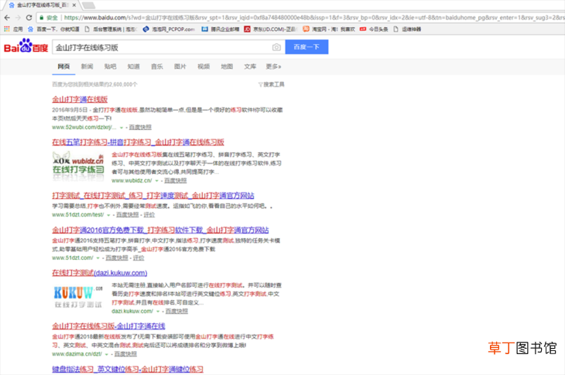
Task: Click the green secure lock icon
Action: 42,18
